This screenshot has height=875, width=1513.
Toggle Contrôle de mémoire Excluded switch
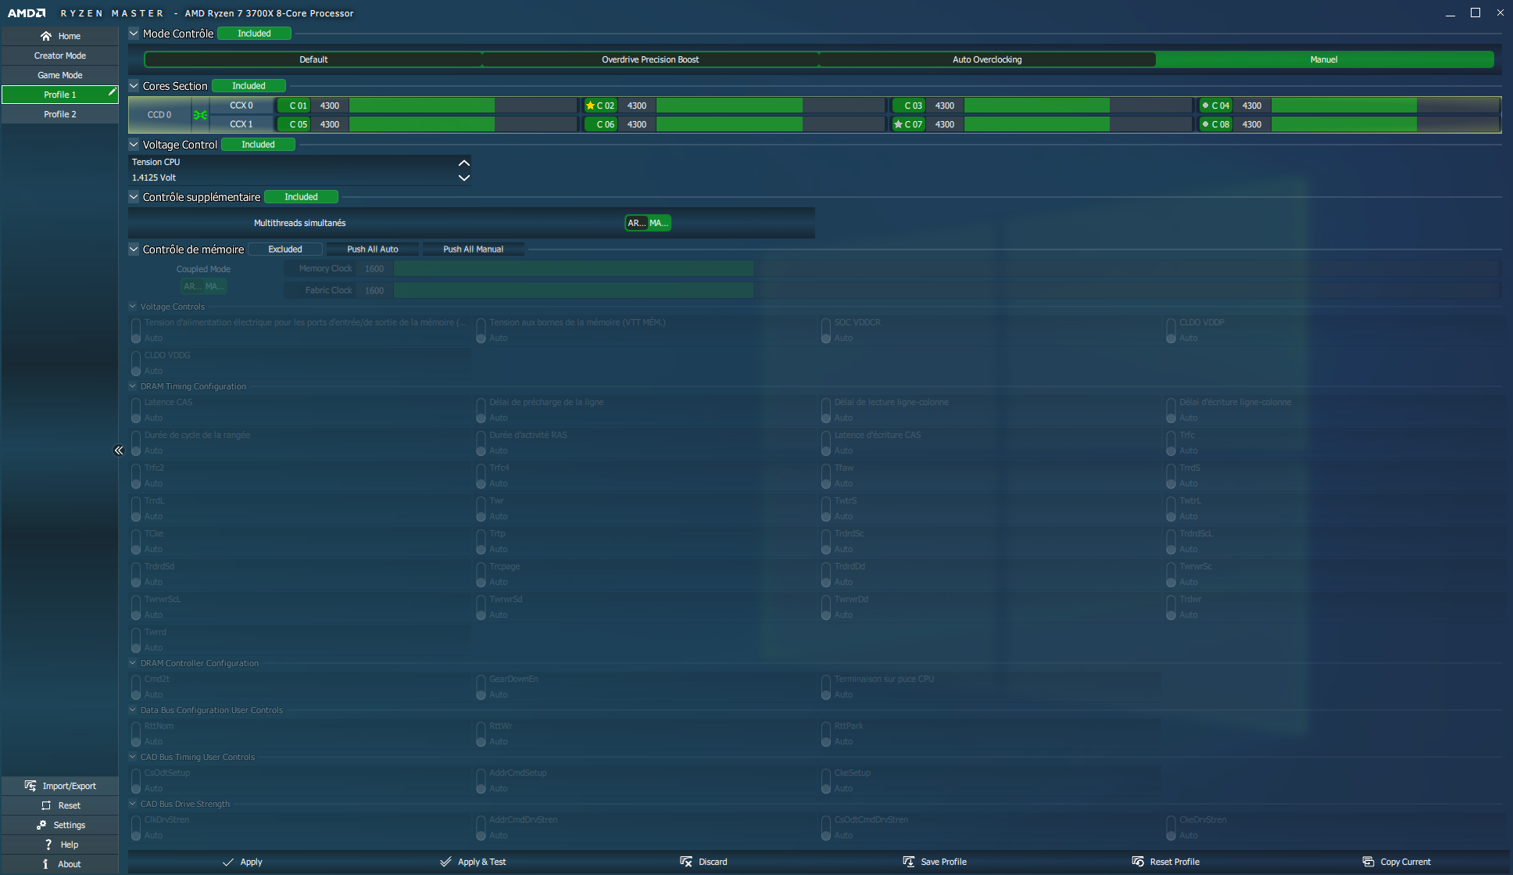(285, 249)
